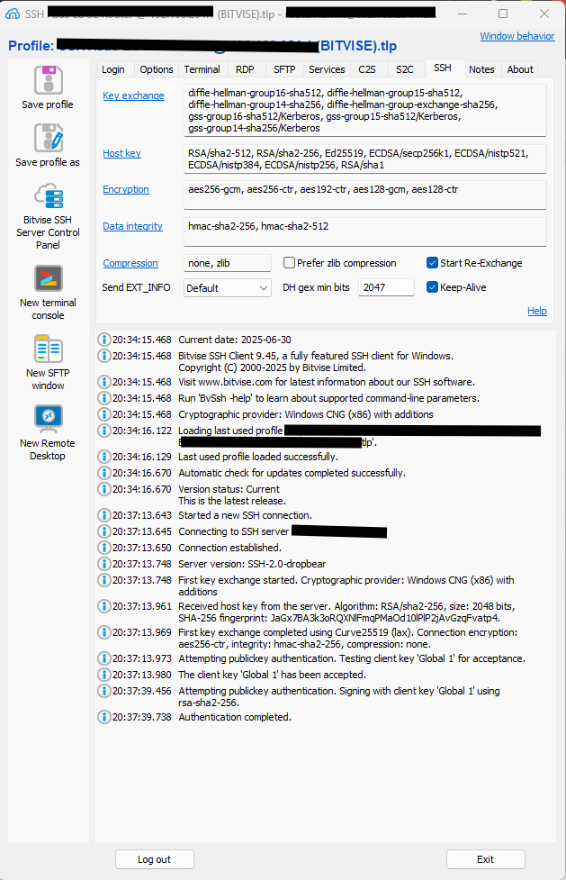Image resolution: width=566 pixels, height=880 pixels.
Task: Start a New Remote Desktop session
Action: pyautogui.click(x=48, y=420)
